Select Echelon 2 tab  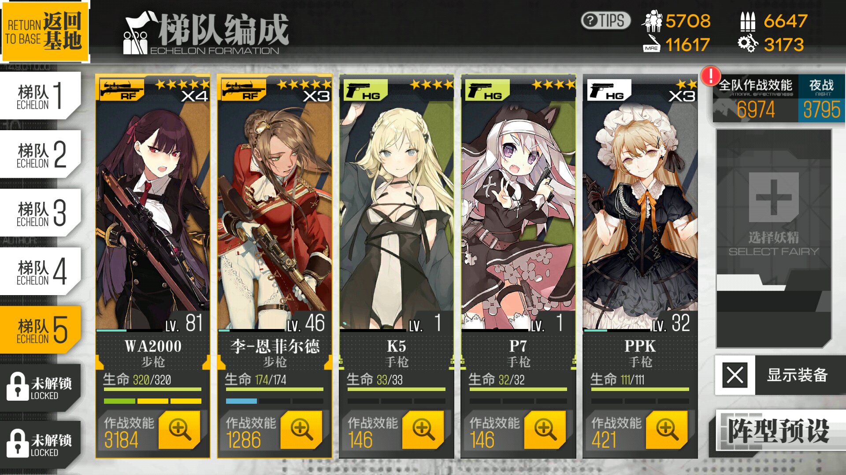[41, 154]
